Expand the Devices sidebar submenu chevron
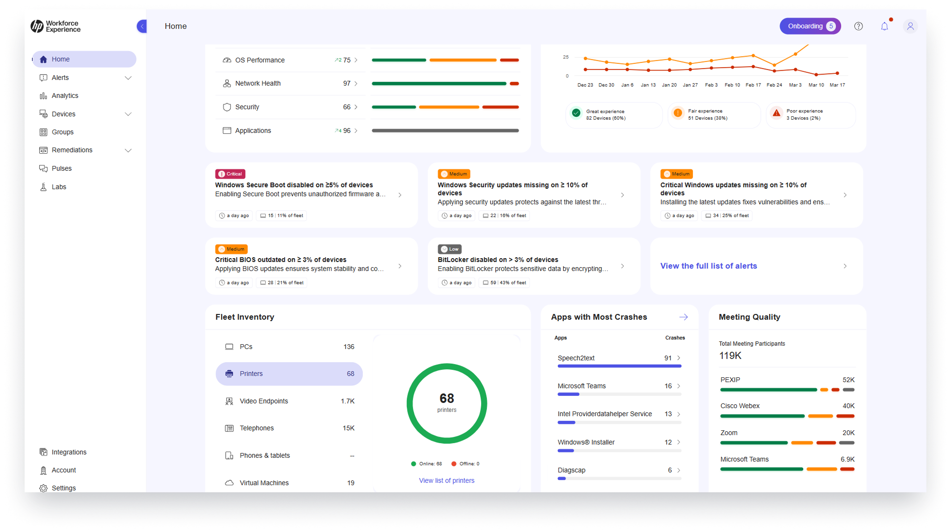Screen dimensions: 951x532 click(x=128, y=114)
